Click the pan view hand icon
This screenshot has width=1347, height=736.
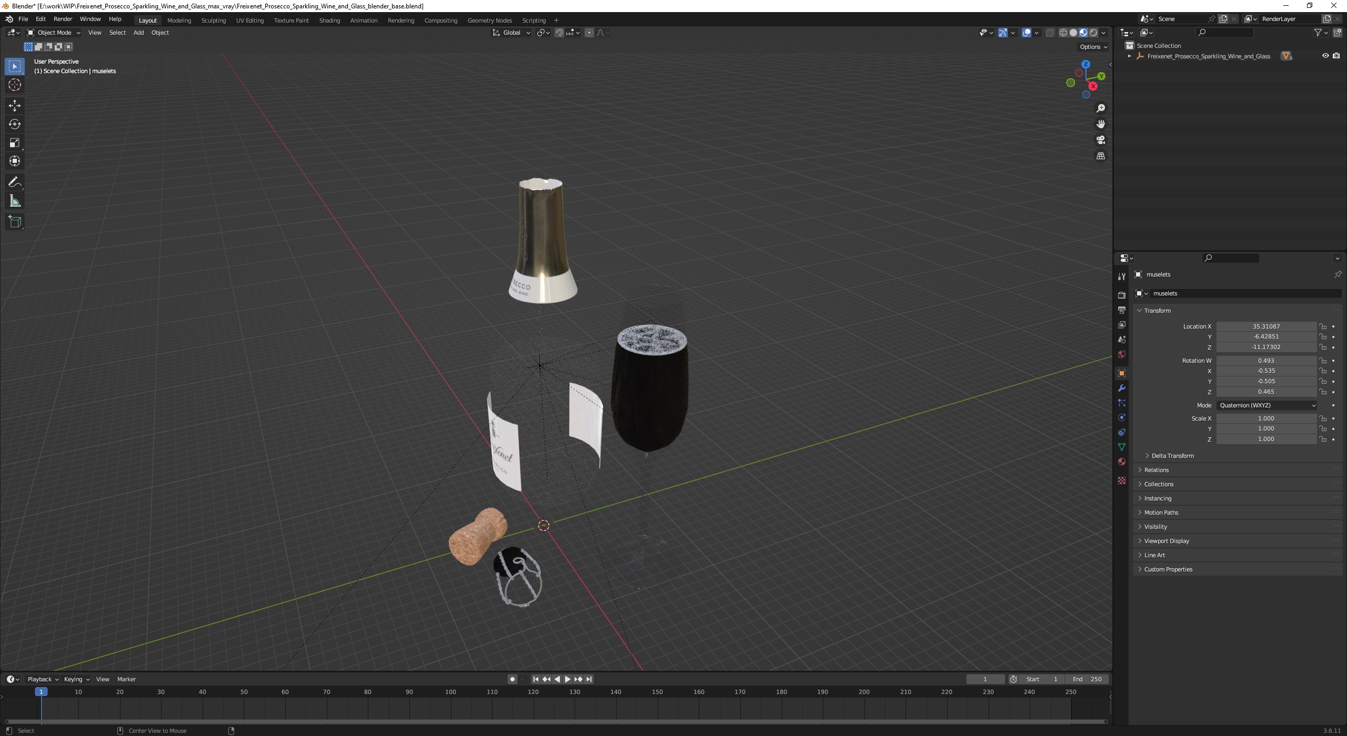point(1100,124)
